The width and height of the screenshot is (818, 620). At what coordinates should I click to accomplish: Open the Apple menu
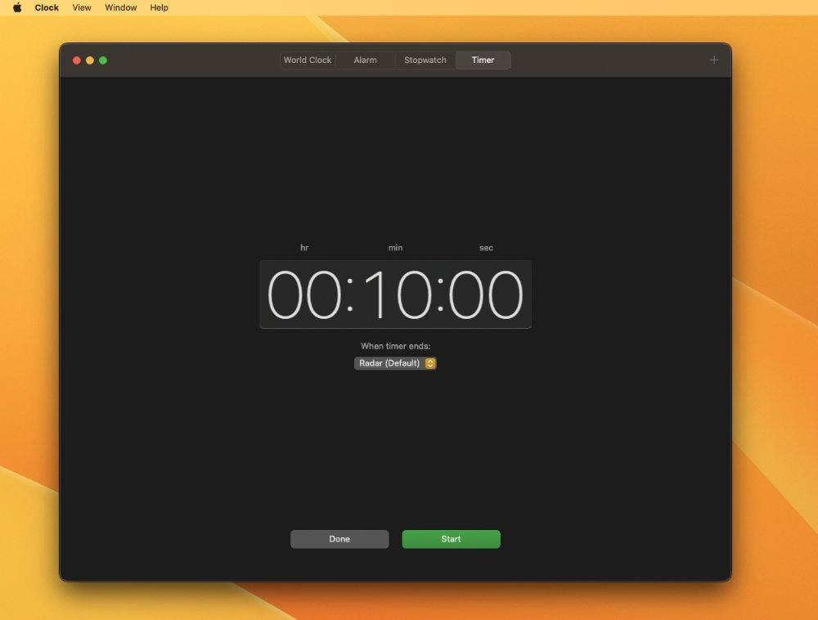tap(16, 7)
